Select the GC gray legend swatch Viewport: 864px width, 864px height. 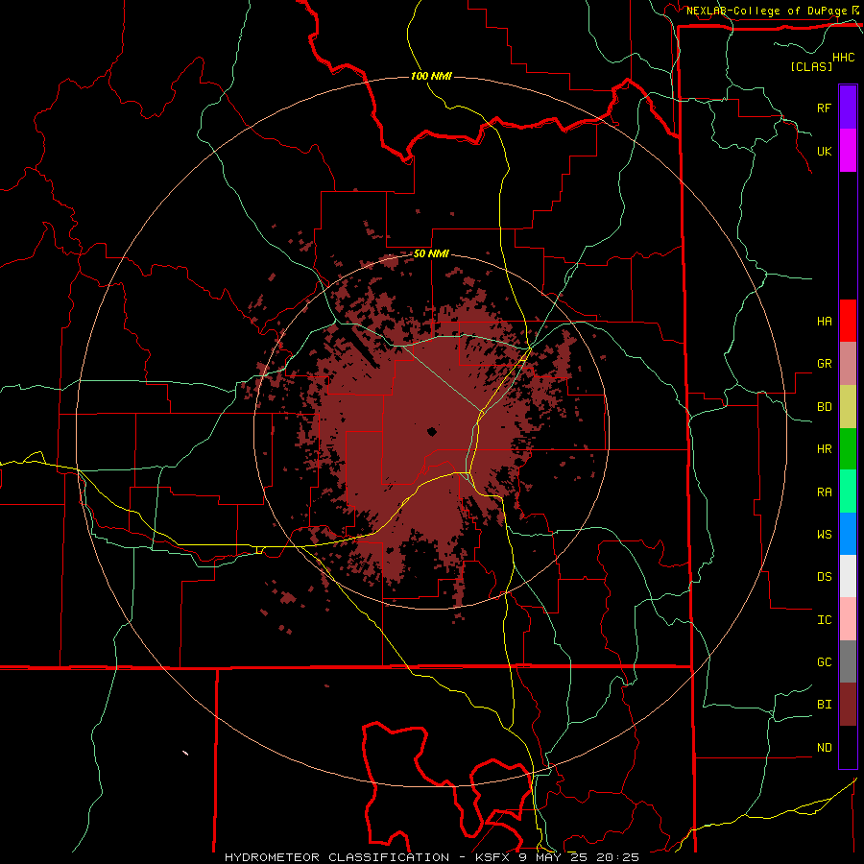[848, 661]
